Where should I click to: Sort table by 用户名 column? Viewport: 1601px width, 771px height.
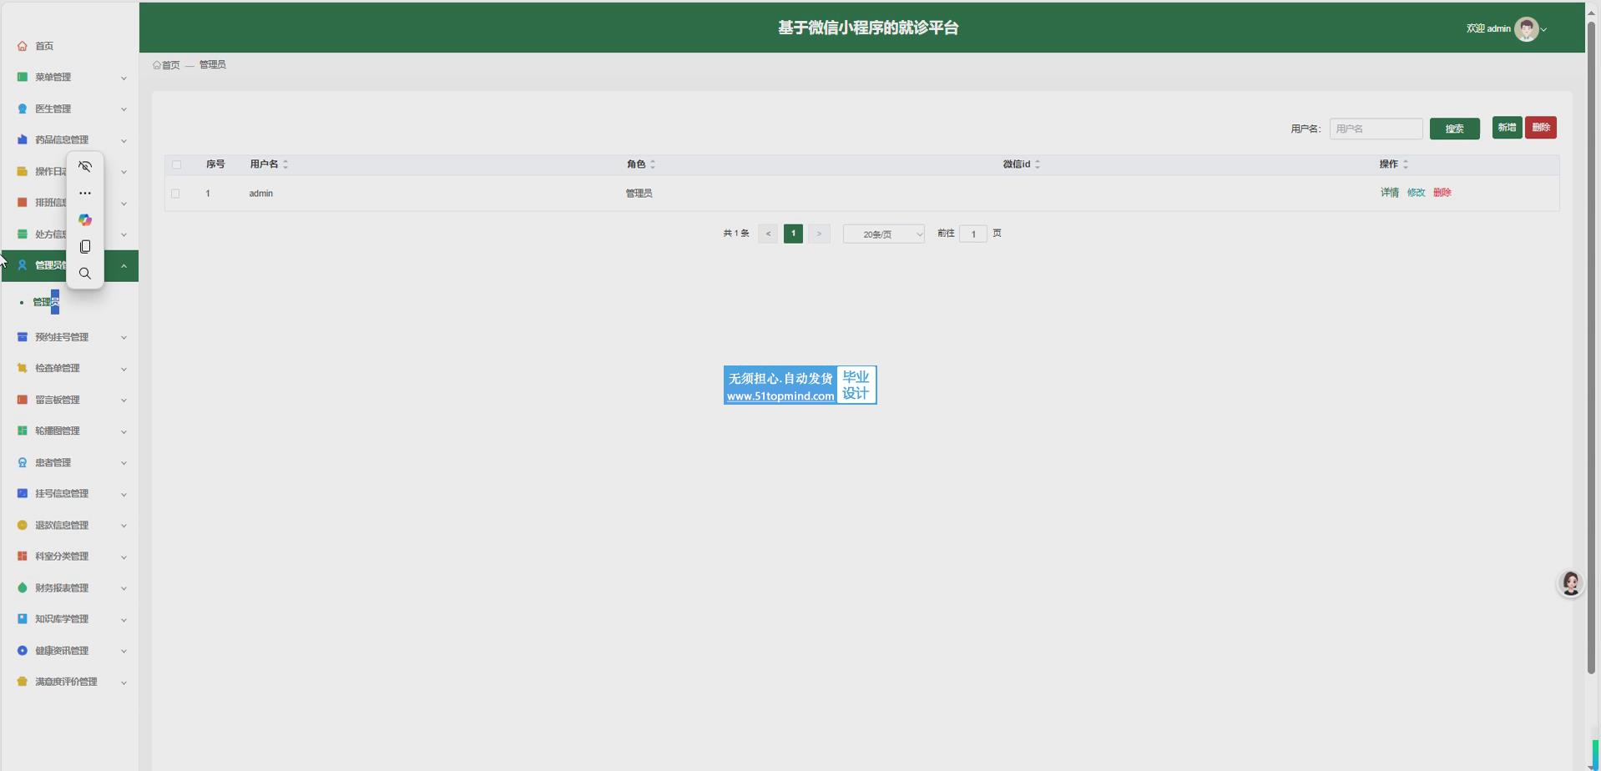[285, 164]
